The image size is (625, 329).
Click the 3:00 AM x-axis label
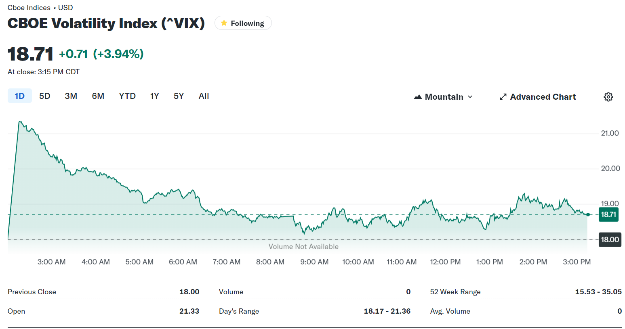tap(51, 262)
